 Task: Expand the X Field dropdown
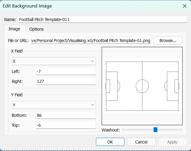tap(52, 61)
